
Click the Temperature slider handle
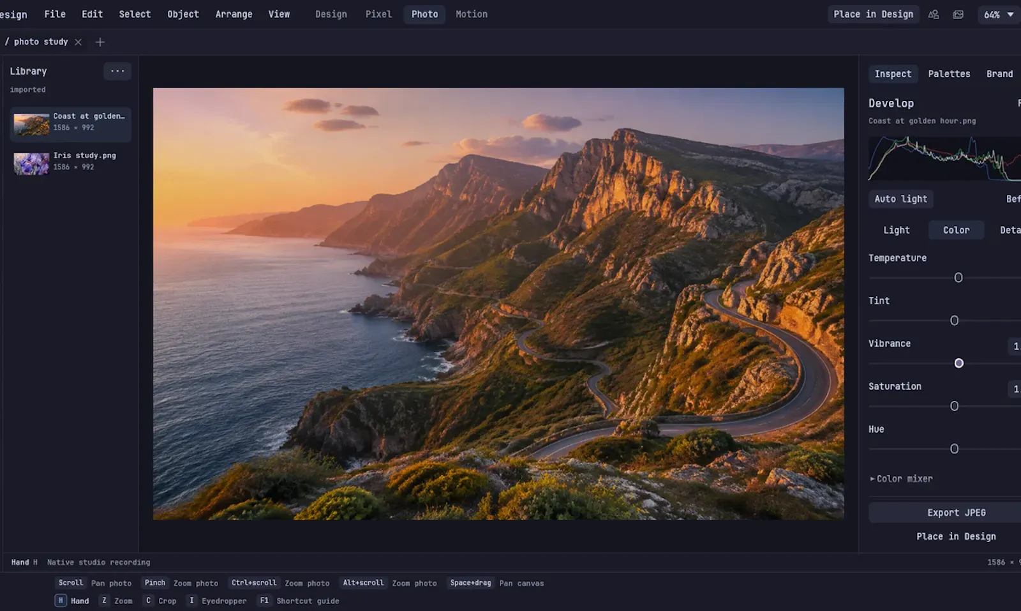tap(958, 278)
